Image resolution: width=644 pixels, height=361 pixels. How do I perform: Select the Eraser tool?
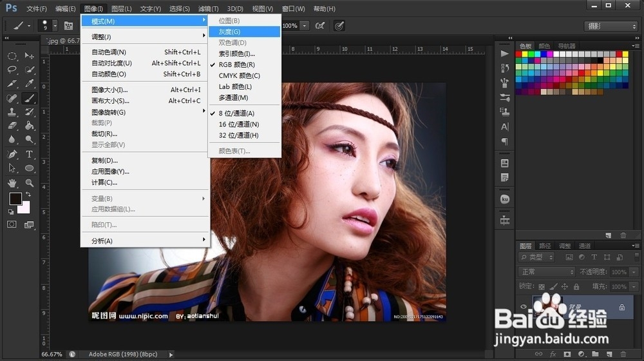[12, 126]
